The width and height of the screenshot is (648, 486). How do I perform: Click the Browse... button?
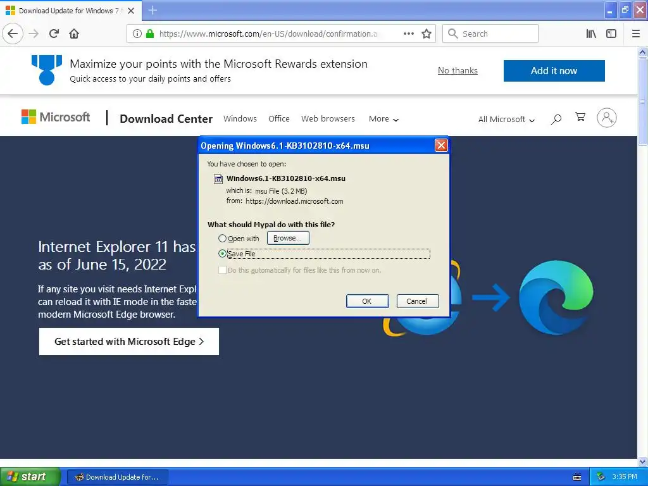click(x=288, y=238)
